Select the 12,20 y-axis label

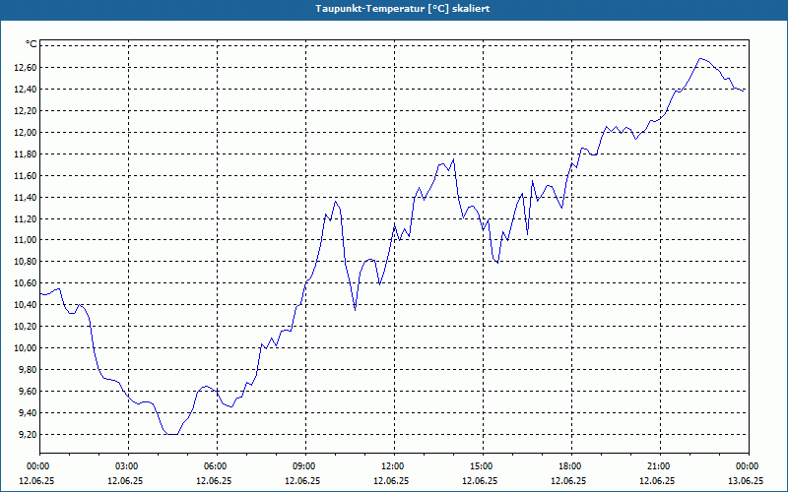click(x=28, y=110)
